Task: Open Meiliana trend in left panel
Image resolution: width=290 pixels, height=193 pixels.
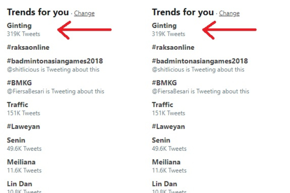Action: (x=21, y=162)
